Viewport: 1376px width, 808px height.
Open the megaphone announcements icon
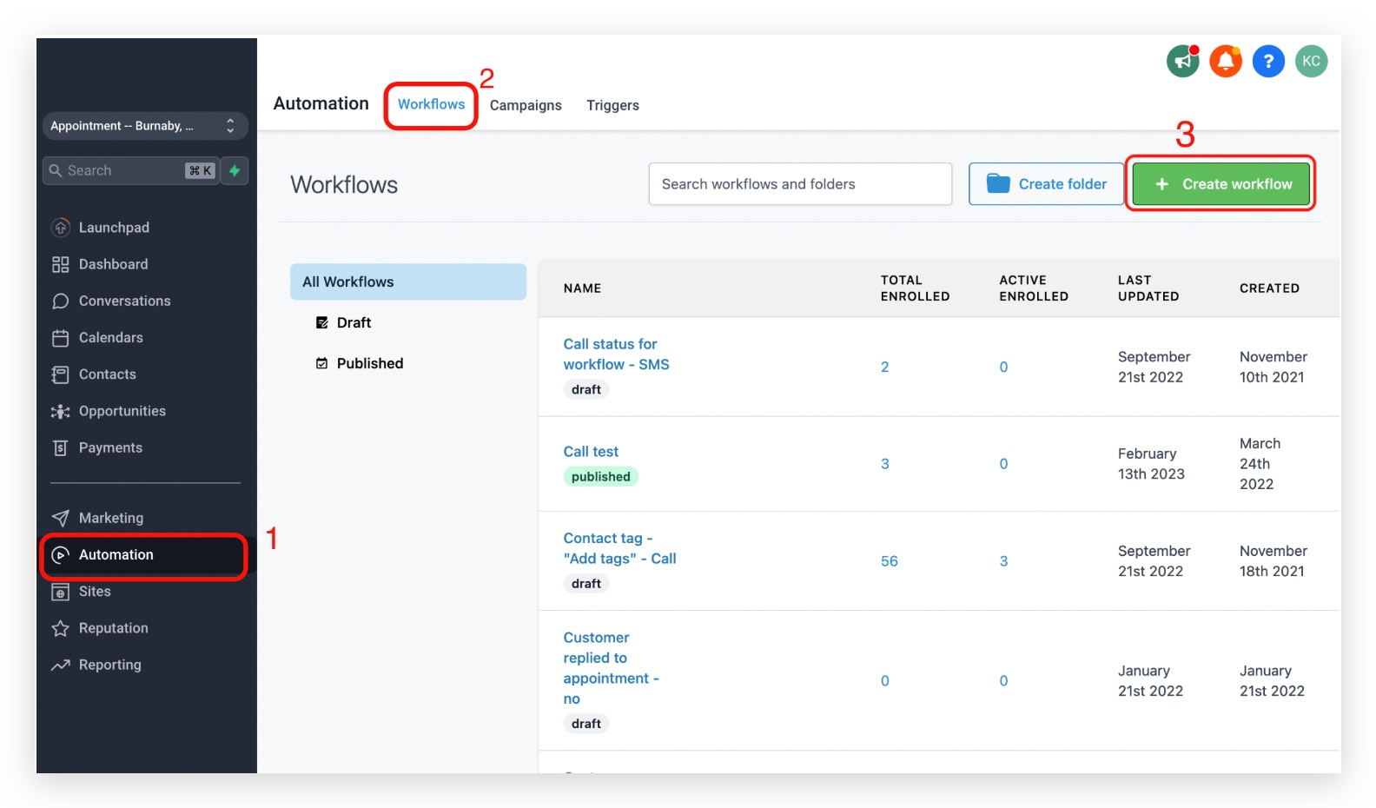(x=1182, y=61)
